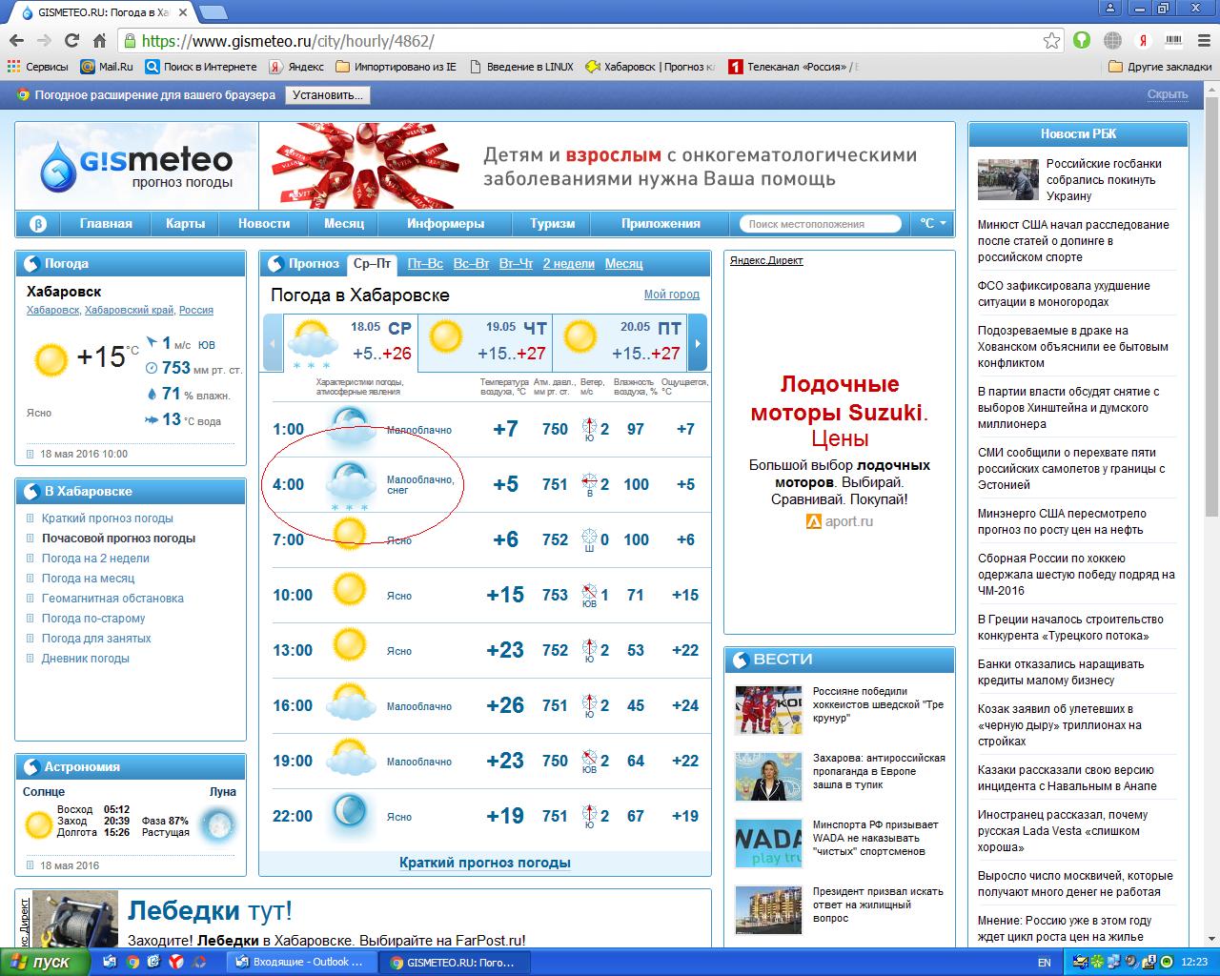The height and width of the screenshot is (976, 1220).
Task: Click the Краткий прогноз погоды bottom link
Action: click(484, 863)
